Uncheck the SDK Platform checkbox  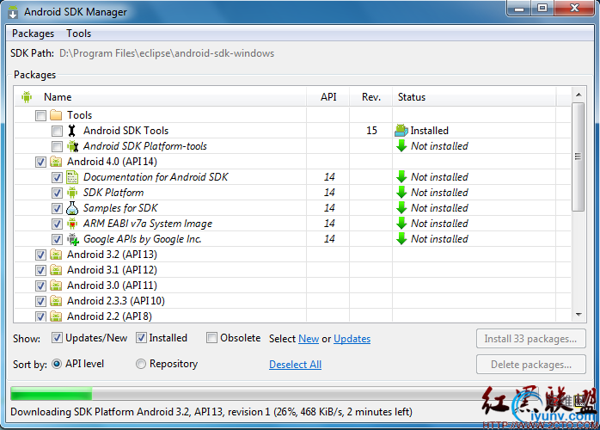(57, 193)
